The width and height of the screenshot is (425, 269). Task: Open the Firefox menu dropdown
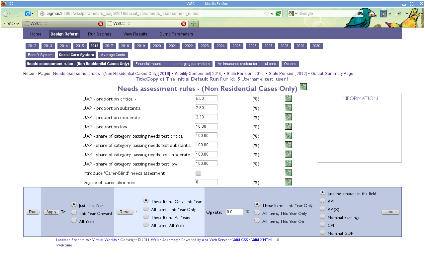pos(11,23)
